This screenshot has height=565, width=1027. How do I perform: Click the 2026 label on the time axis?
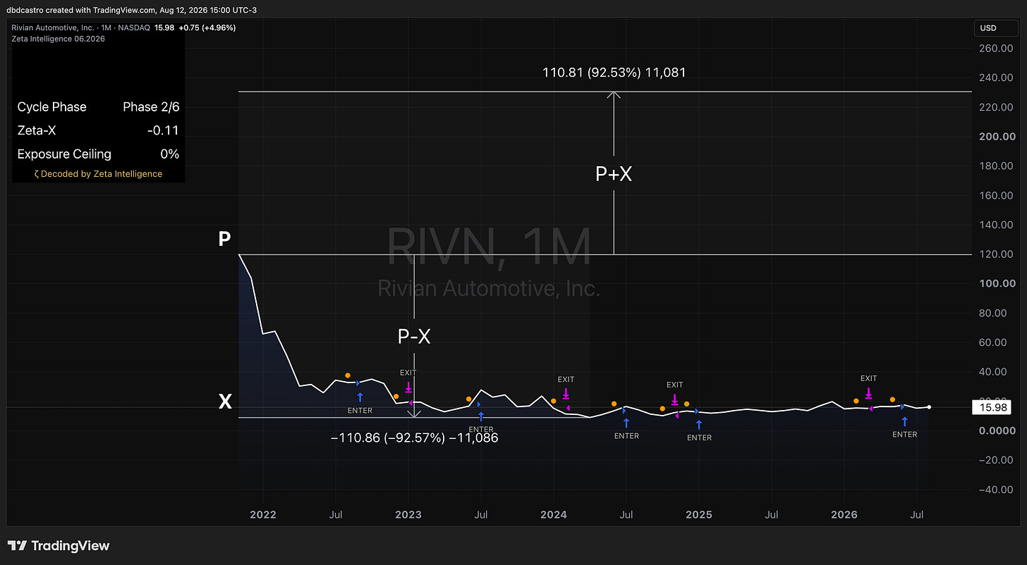(844, 515)
